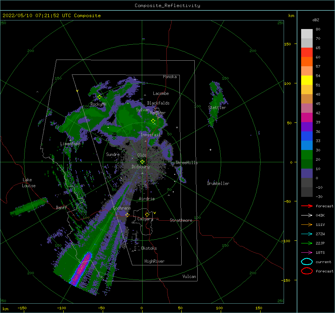Click the orange 111V arrow icon
Image resolution: width=335 pixels, height=313 pixels.
(x=307, y=224)
